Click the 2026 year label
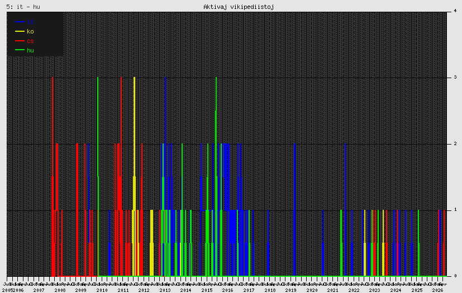462x293 pixels. [x=437, y=290]
